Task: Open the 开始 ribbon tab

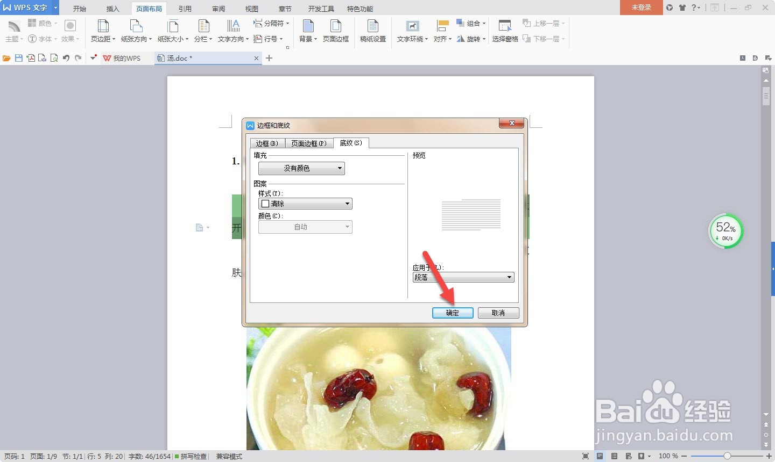Action: click(x=80, y=9)
